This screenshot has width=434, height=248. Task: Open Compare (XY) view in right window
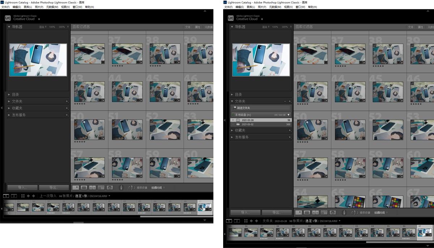click(315, 213)
